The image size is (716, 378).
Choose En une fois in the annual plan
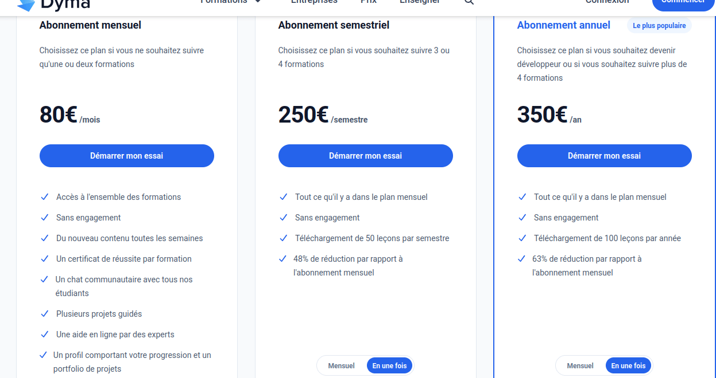628,365
